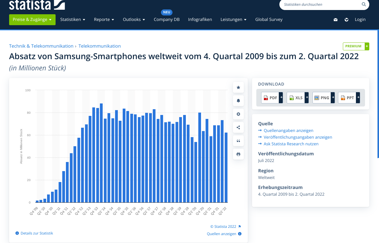379x243 pixels.
Task: Download the data as XLS
Action: [x=297, y=98]
